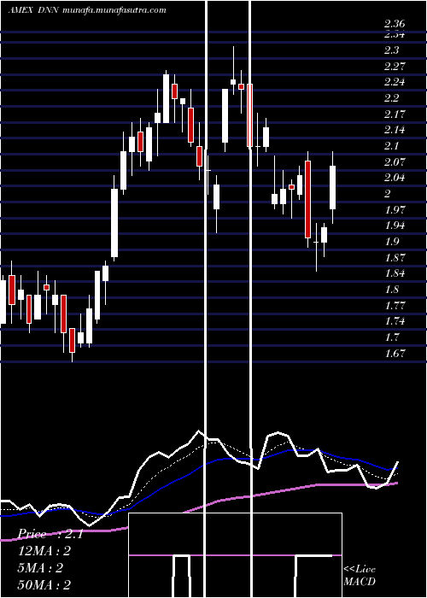
Task: Click the 2.14 price axis label
Action: tap(395, 129)
